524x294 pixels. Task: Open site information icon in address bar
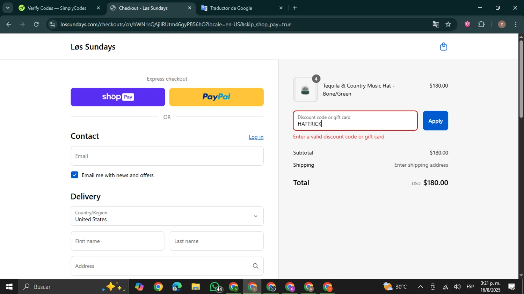pos(52,24)
